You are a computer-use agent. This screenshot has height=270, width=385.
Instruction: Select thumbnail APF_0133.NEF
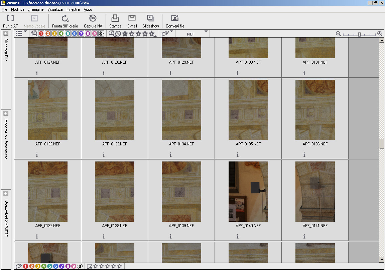pyautogui.click(x=115, y=110)
